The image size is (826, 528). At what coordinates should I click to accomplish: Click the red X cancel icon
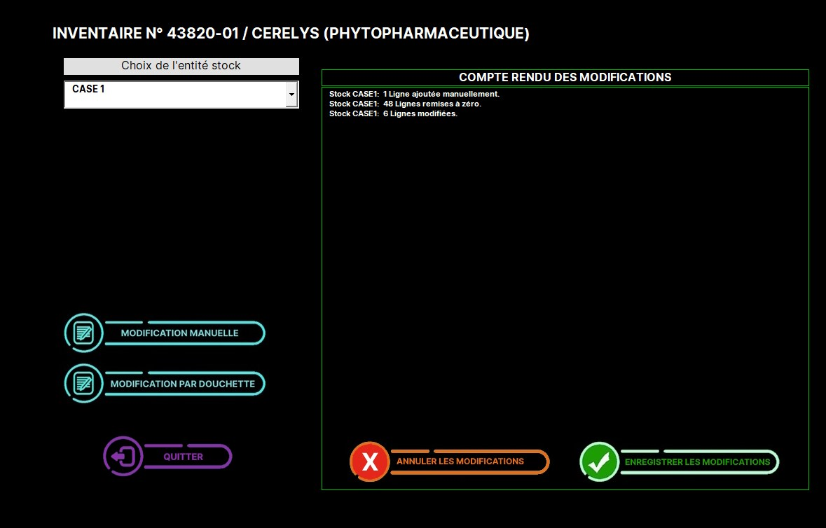click(x=369, y=461)
